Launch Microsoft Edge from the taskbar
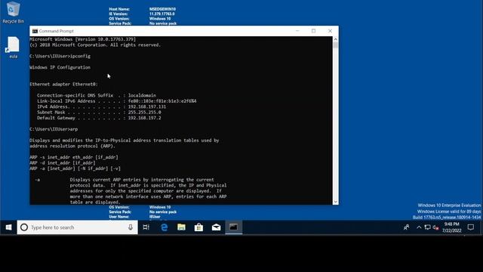Viewport: 483px width, 272px height. [165, 227]
